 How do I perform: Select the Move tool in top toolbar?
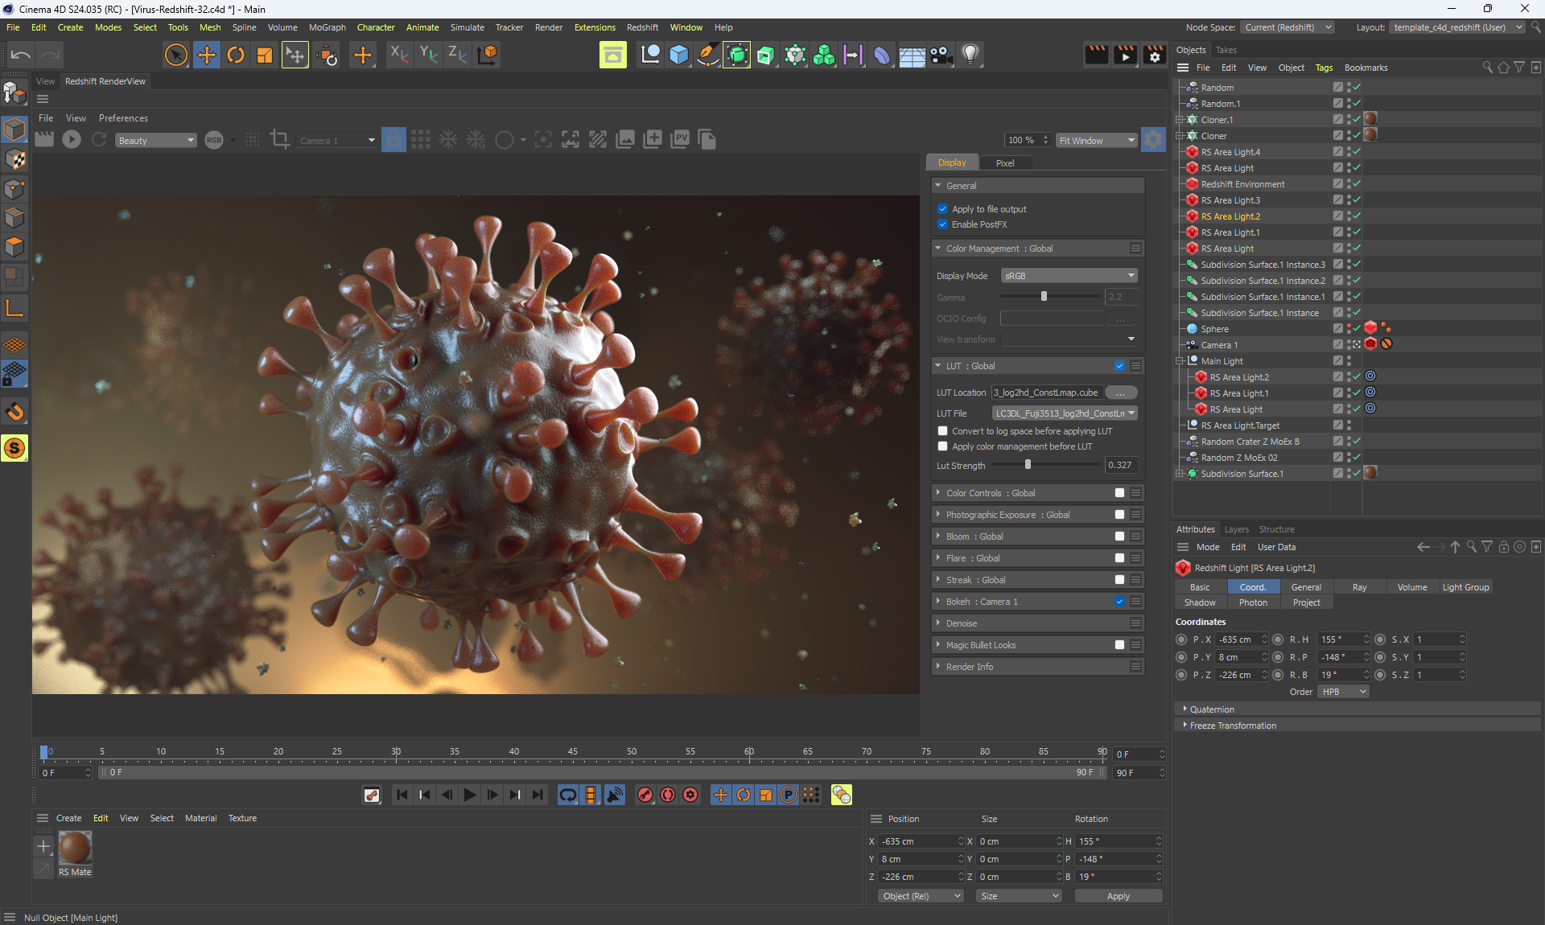click(206, 55)
